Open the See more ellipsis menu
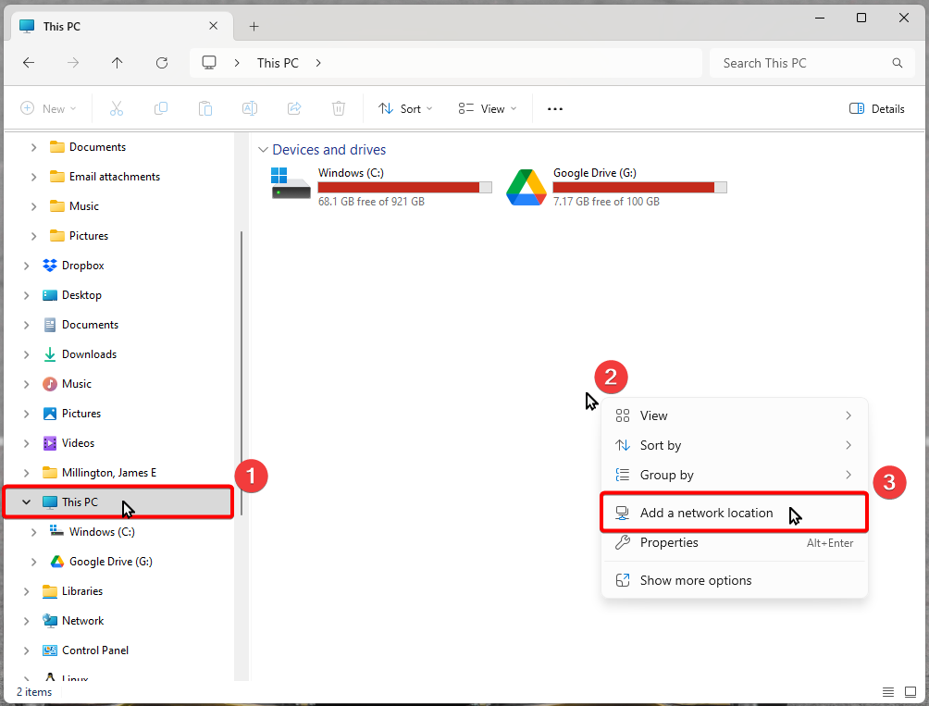This screenshot has width=929, height=706. tap(555, 109)
